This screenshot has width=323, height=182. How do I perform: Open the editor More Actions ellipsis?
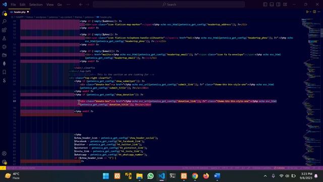coord(319,12)
